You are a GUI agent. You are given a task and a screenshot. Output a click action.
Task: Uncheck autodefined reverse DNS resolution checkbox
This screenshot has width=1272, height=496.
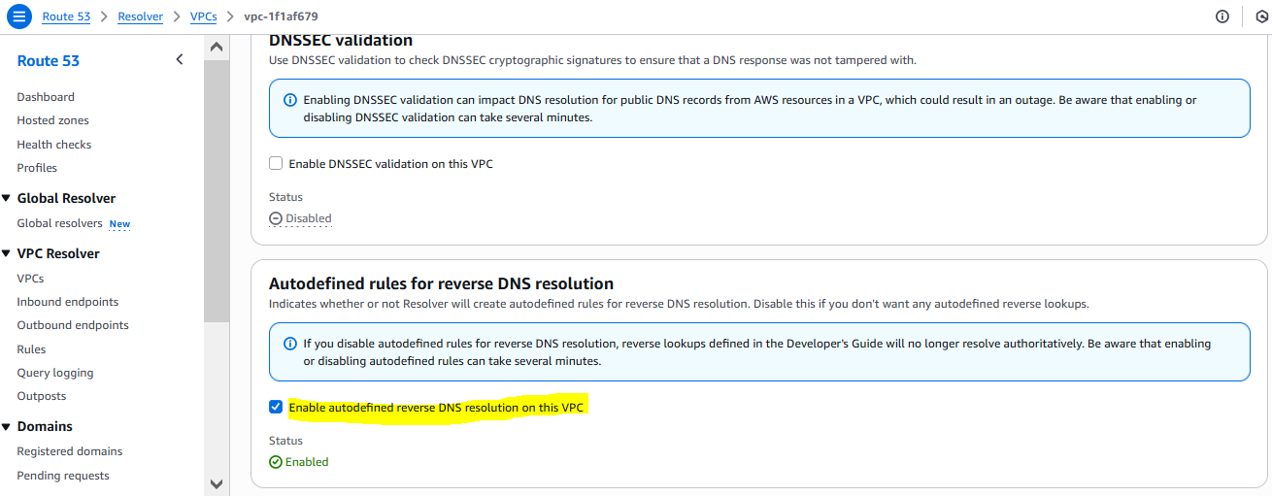(x=276, y=408)
